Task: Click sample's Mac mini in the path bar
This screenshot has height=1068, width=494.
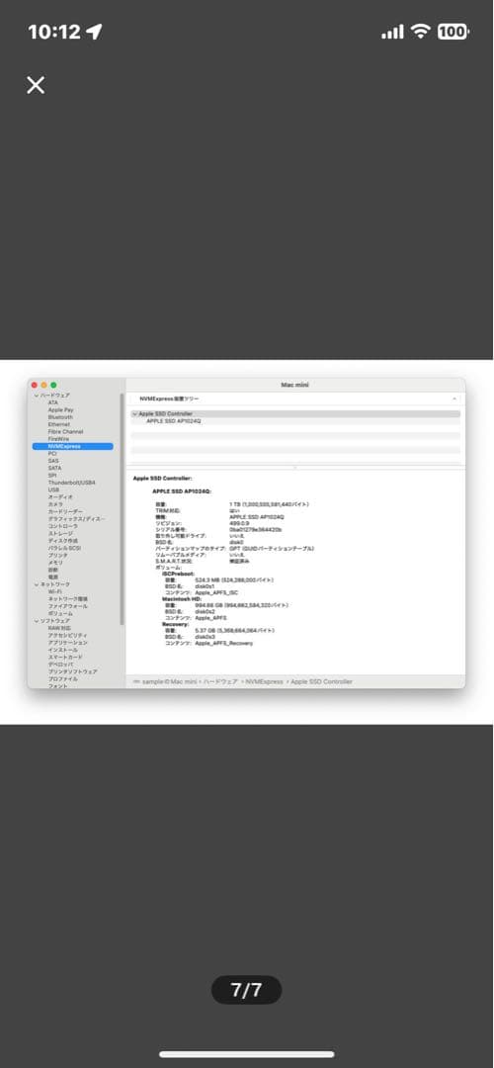Action: (169, 681)
